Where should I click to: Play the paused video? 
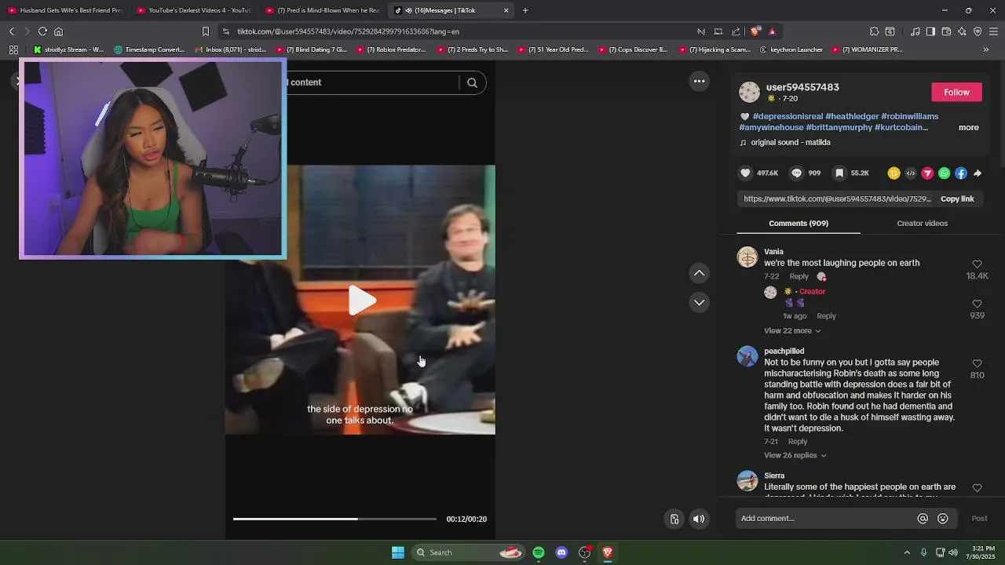(361, 300)
